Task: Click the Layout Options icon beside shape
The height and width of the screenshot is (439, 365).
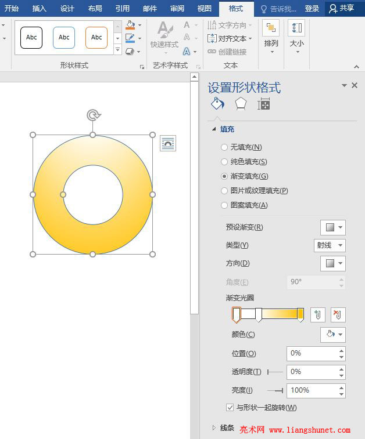Action: click(168, 143)
